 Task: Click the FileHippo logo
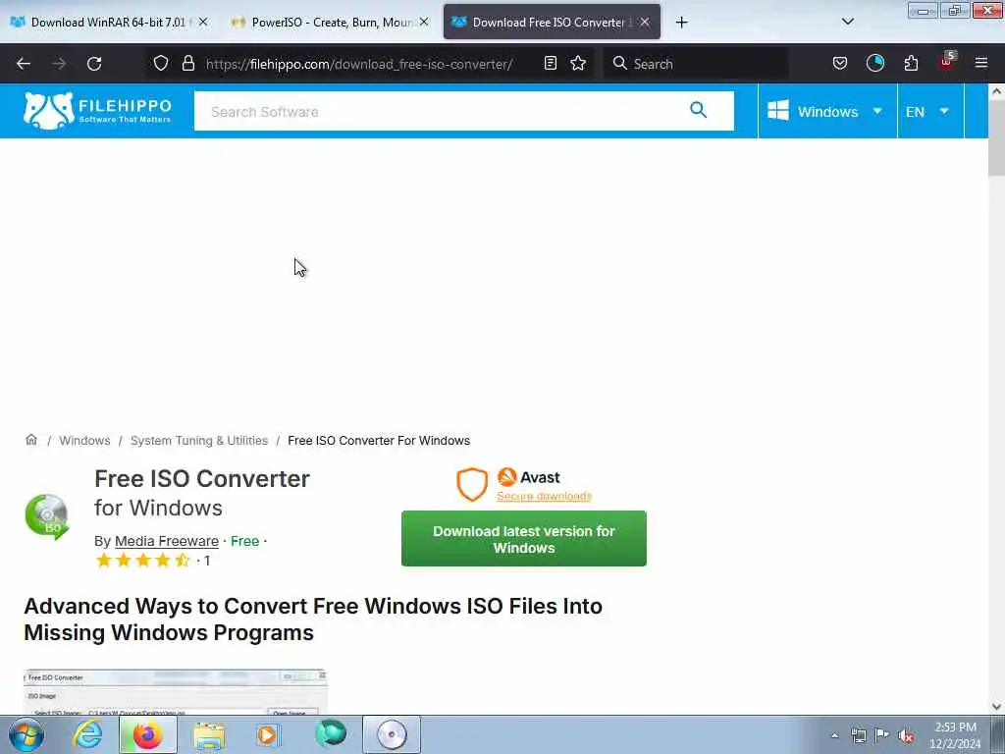pos(97,110)
